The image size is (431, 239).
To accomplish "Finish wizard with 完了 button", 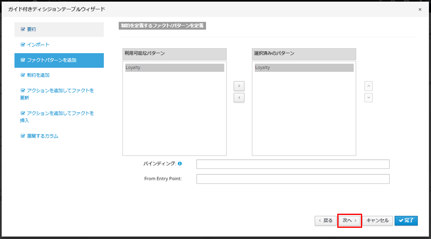I will click(406, 221).
